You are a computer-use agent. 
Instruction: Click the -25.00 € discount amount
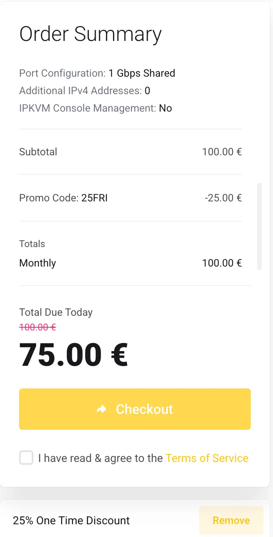click(x=223, y=197)
